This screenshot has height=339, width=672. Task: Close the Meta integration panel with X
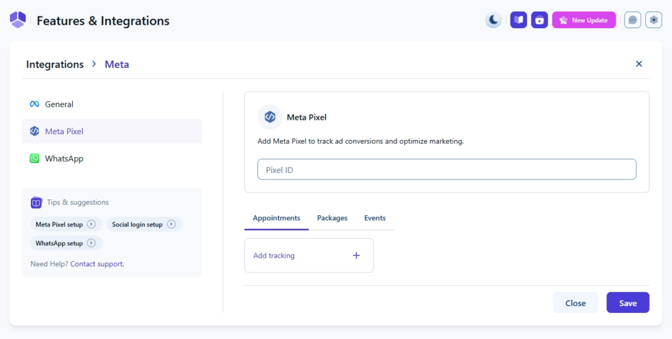639,64
